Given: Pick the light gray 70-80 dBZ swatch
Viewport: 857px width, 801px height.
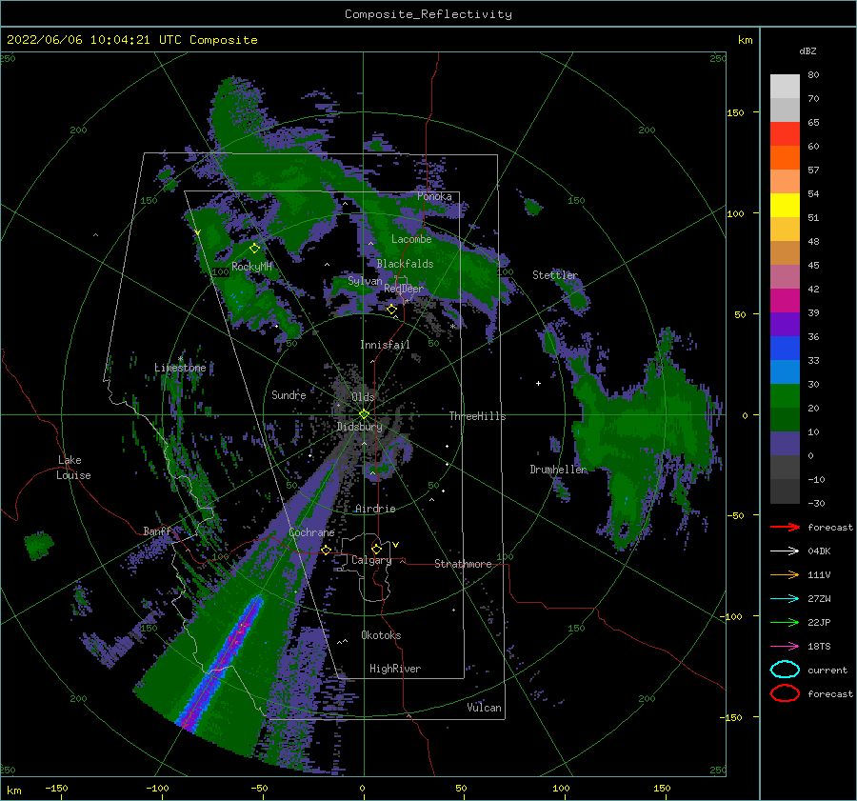Looking at the screenshot, I should 785,87.
